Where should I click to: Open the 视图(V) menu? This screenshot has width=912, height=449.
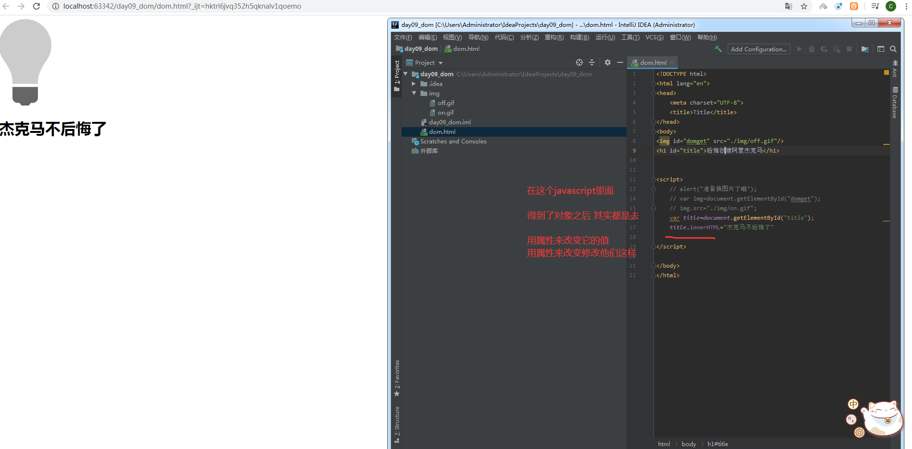pyautogui.click(x=452, y=37)
